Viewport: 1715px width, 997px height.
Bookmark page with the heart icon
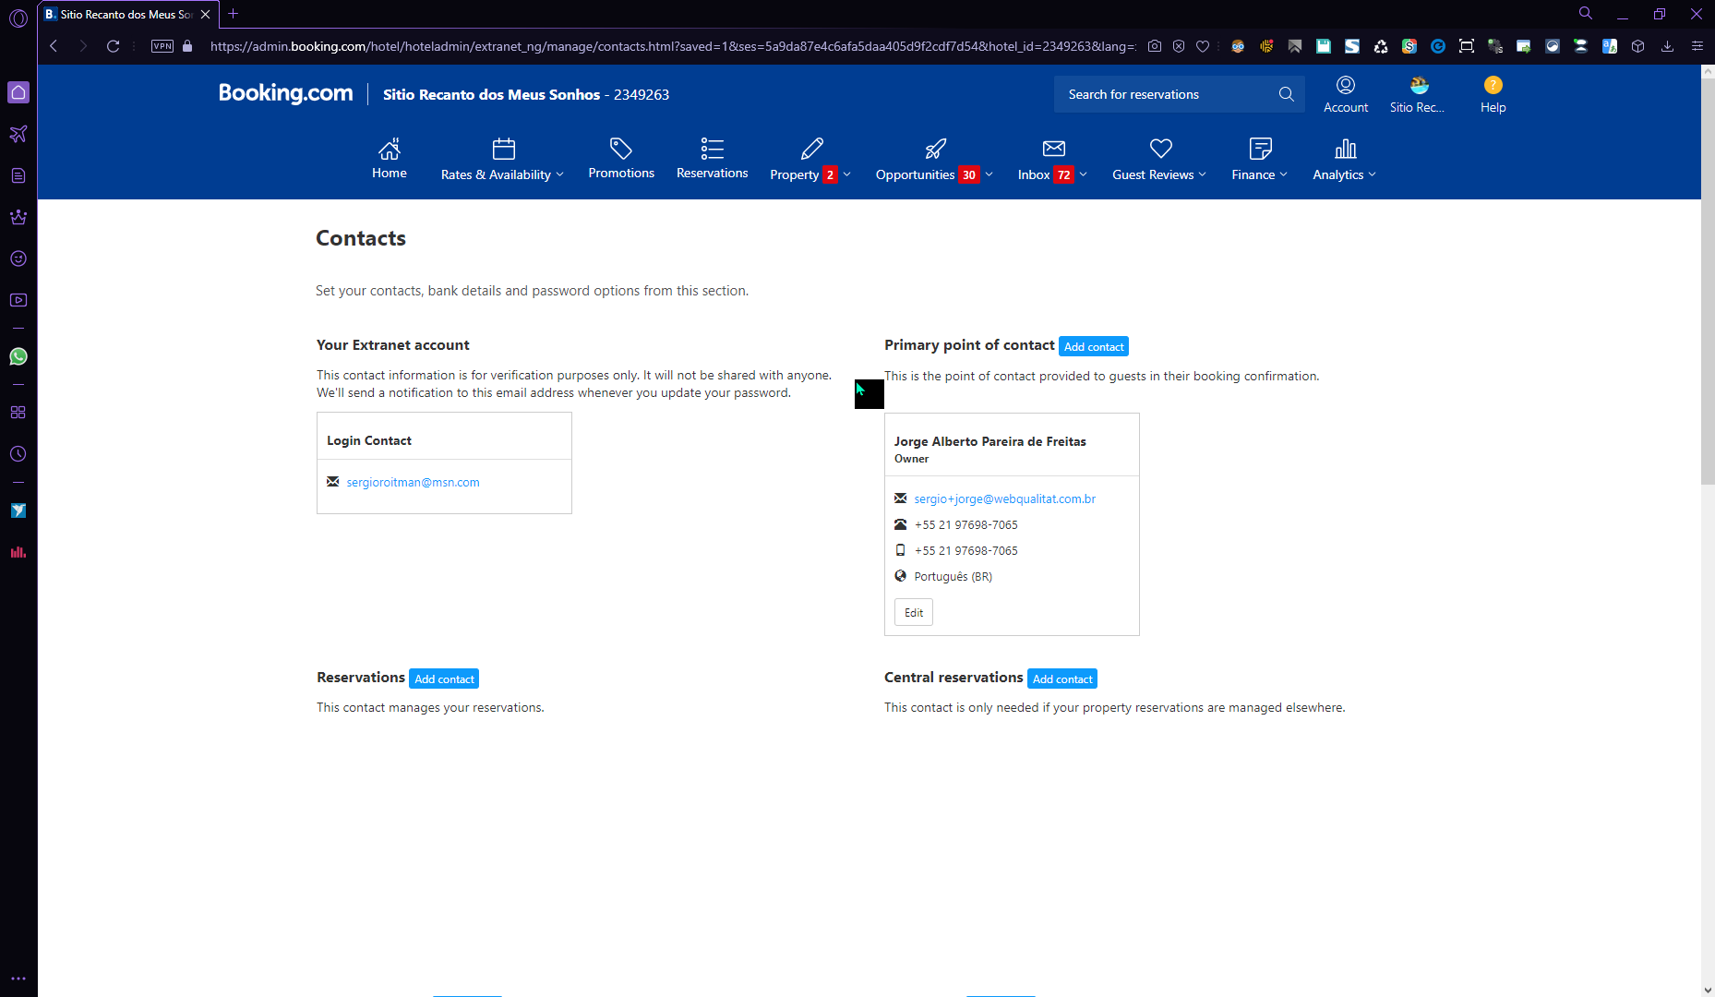pyautogui.click(x=1203, y=46)
